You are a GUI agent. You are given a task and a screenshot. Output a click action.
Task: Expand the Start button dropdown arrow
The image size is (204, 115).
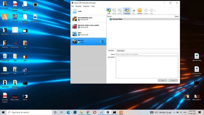point(155,11)
